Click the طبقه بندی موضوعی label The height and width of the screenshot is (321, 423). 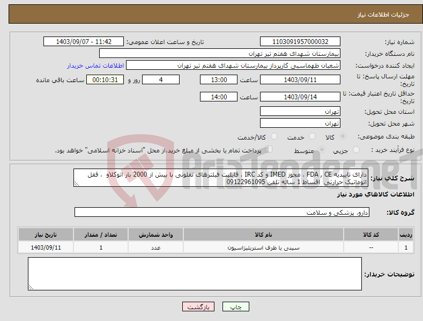click(386, 137)
